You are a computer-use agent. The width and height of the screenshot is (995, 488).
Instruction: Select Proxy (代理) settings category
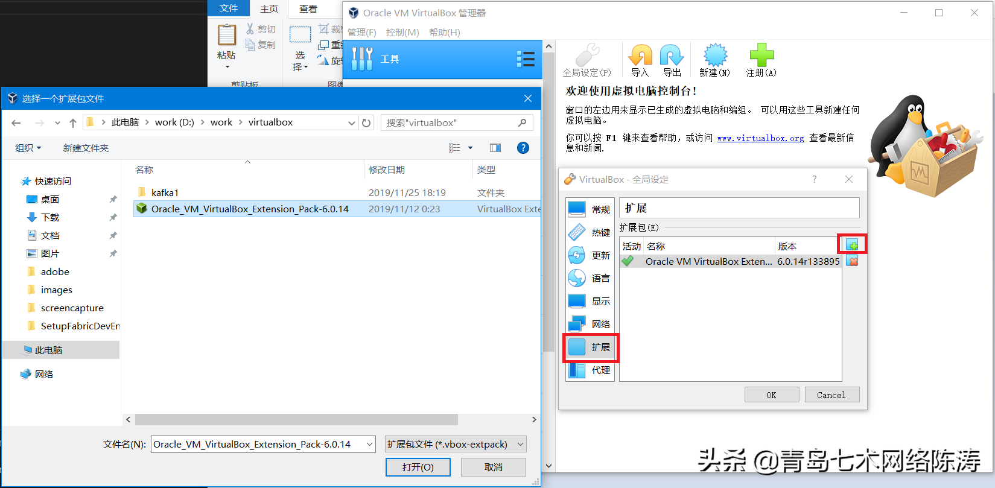(x=590, y=370)
